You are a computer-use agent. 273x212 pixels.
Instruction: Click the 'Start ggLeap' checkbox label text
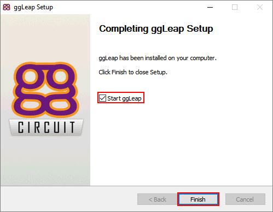[x=124, y=98]
